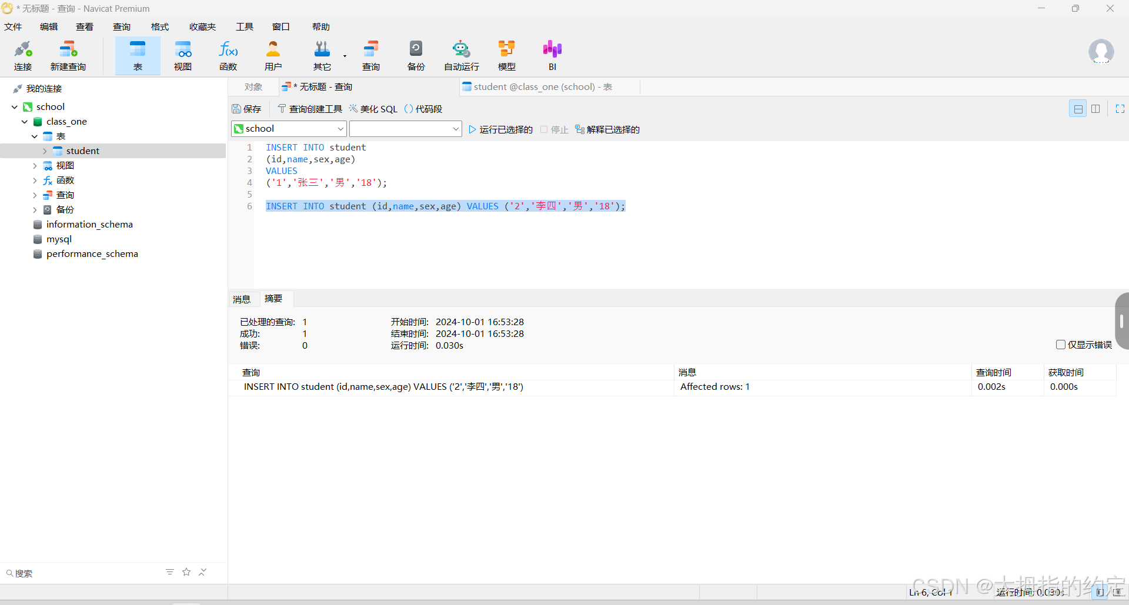
Task: Open the Function (函数) toolbar icon
Action: click(228, 56)
